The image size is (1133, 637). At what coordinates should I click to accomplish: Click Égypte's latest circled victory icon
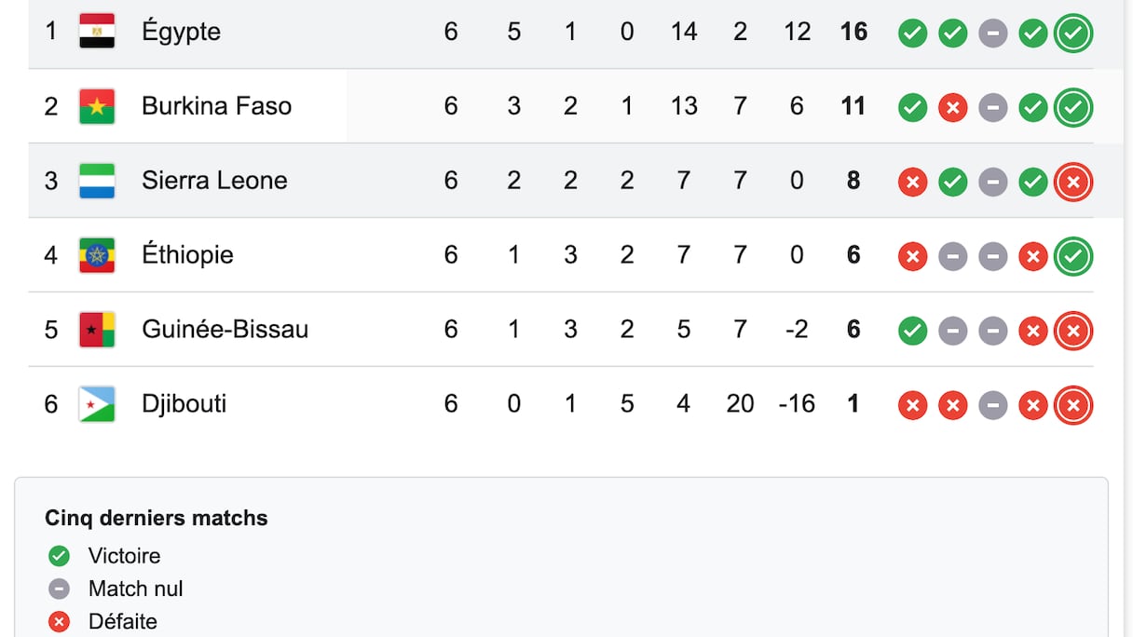tap(1072, 34)
